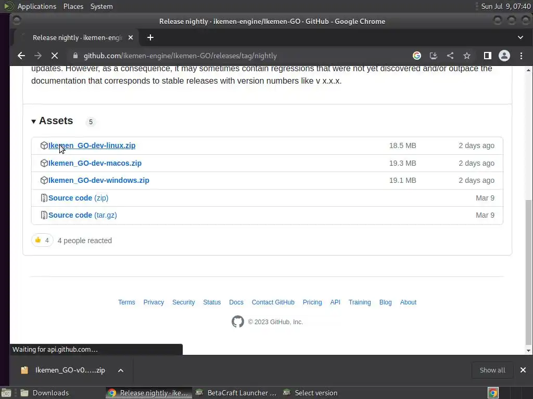Click the show desktop icon in the taskbar
This screenshot has width=533, height=399.
click(6, 393)
